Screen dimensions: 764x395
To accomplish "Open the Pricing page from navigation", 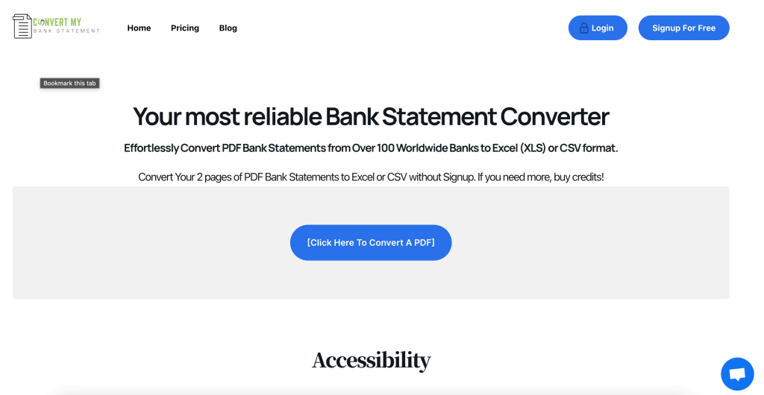I will point(185,28).
